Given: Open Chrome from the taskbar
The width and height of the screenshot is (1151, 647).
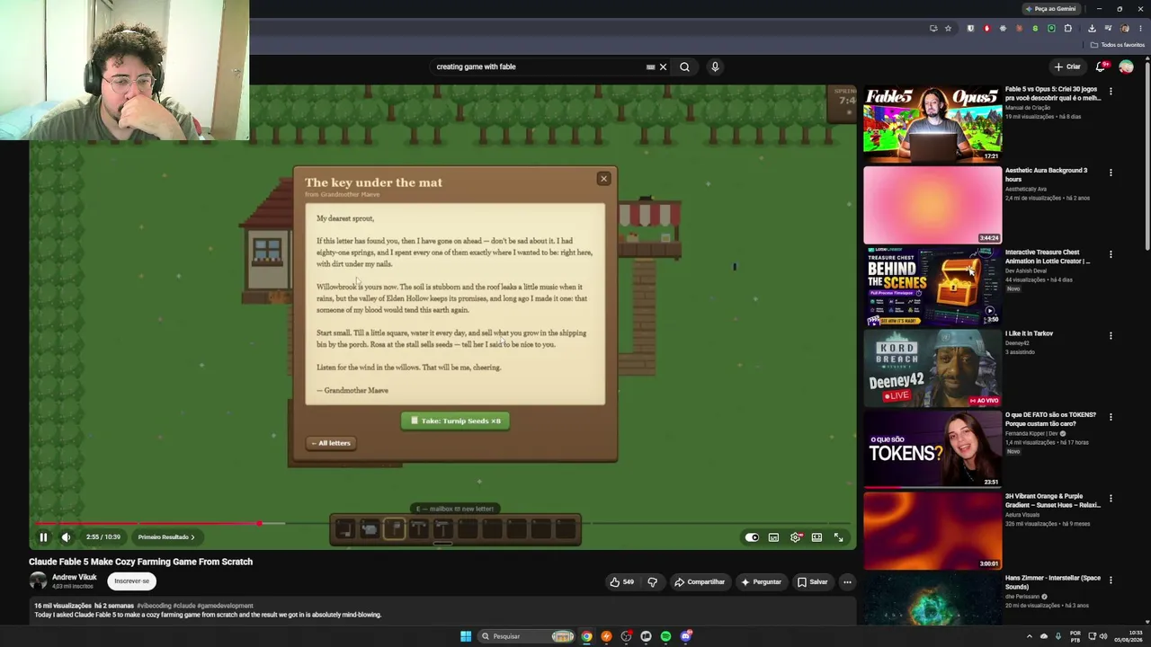Looking at the screenshot, I should click(586, 636).
